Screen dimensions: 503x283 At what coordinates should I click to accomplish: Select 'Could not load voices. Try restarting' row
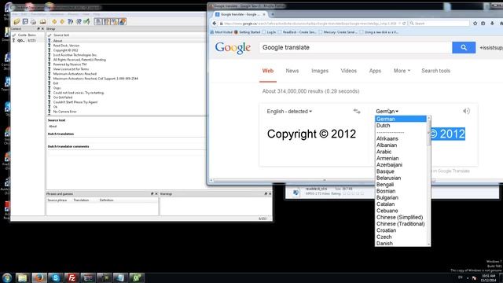[x=126, y=93]
